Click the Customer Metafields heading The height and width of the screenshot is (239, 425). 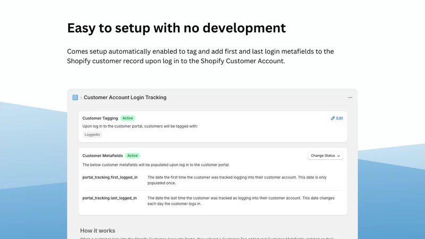point(103,156)
